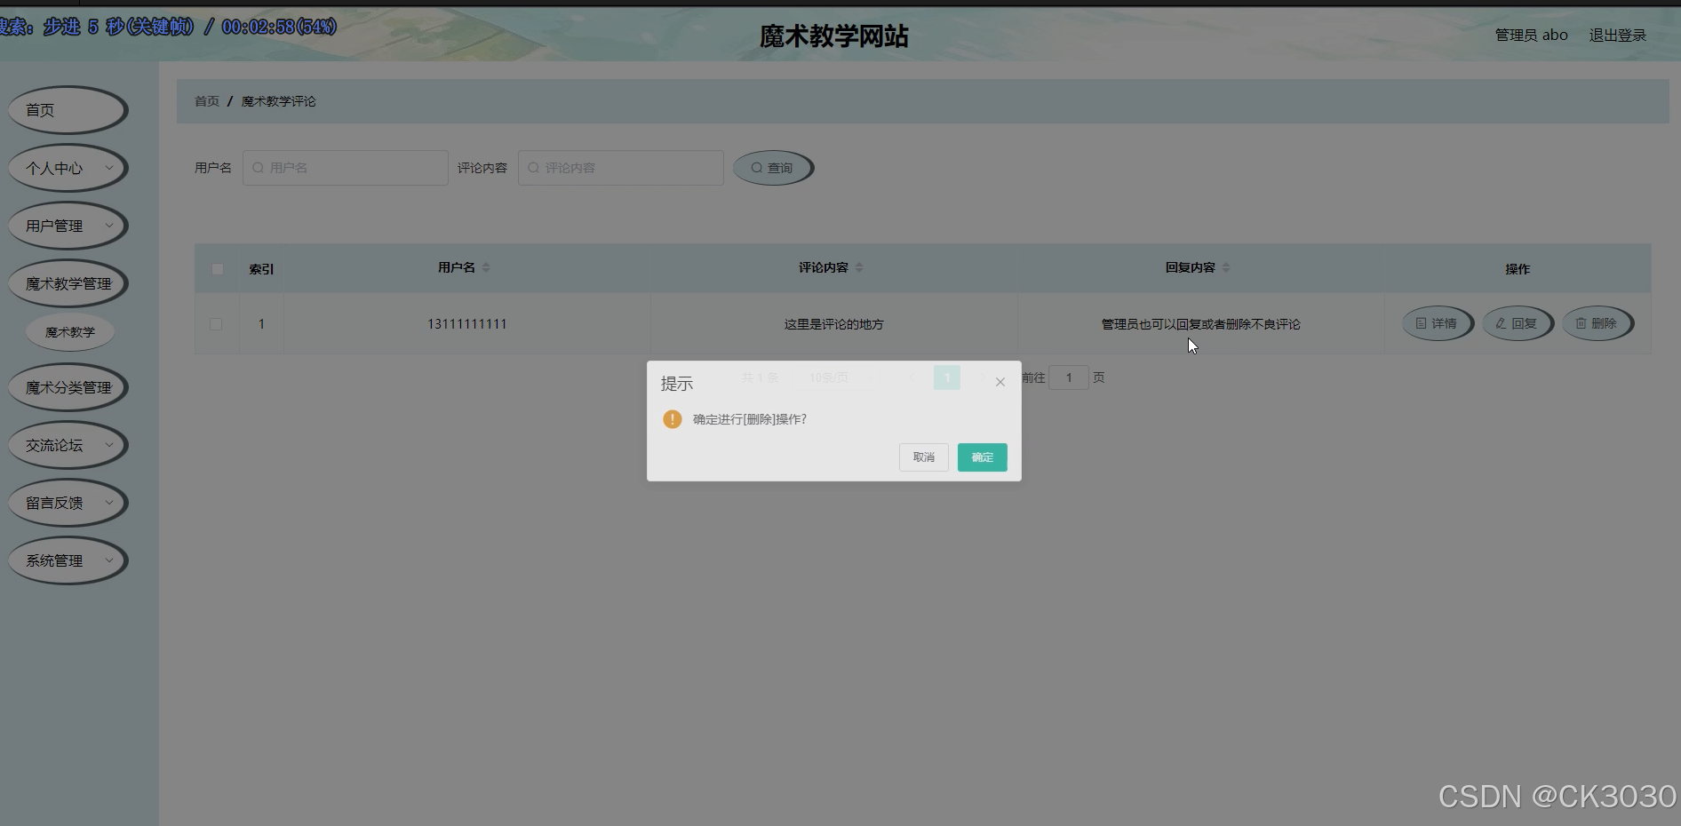Confirm deletion with the 确定 button
The width and height of the screenshot is (1681, 826).
pos(982,457)
